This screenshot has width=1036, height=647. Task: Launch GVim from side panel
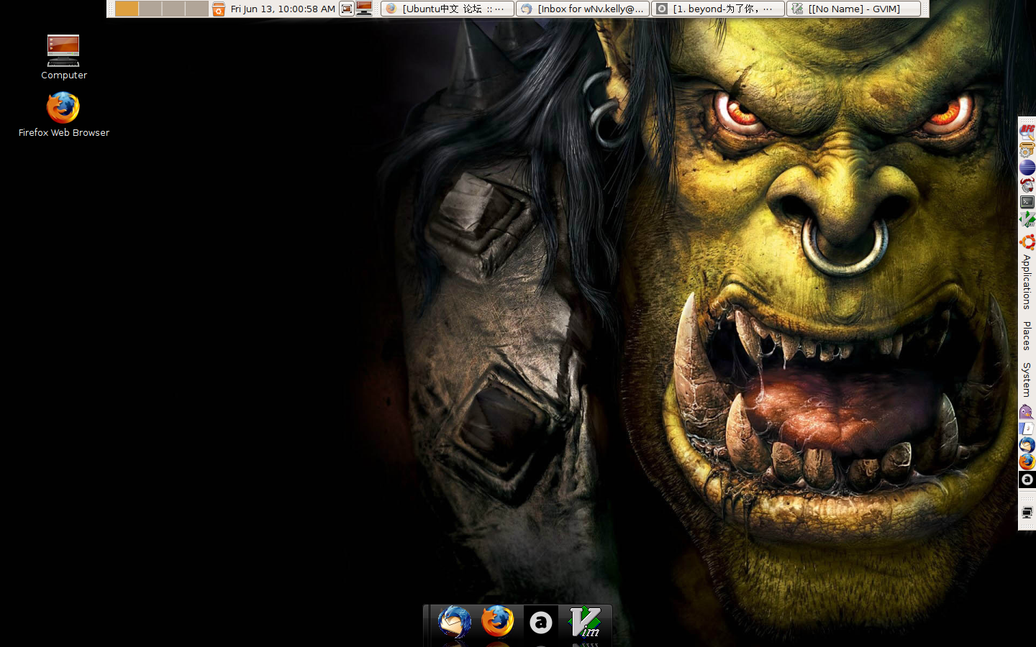(1027, 219)
